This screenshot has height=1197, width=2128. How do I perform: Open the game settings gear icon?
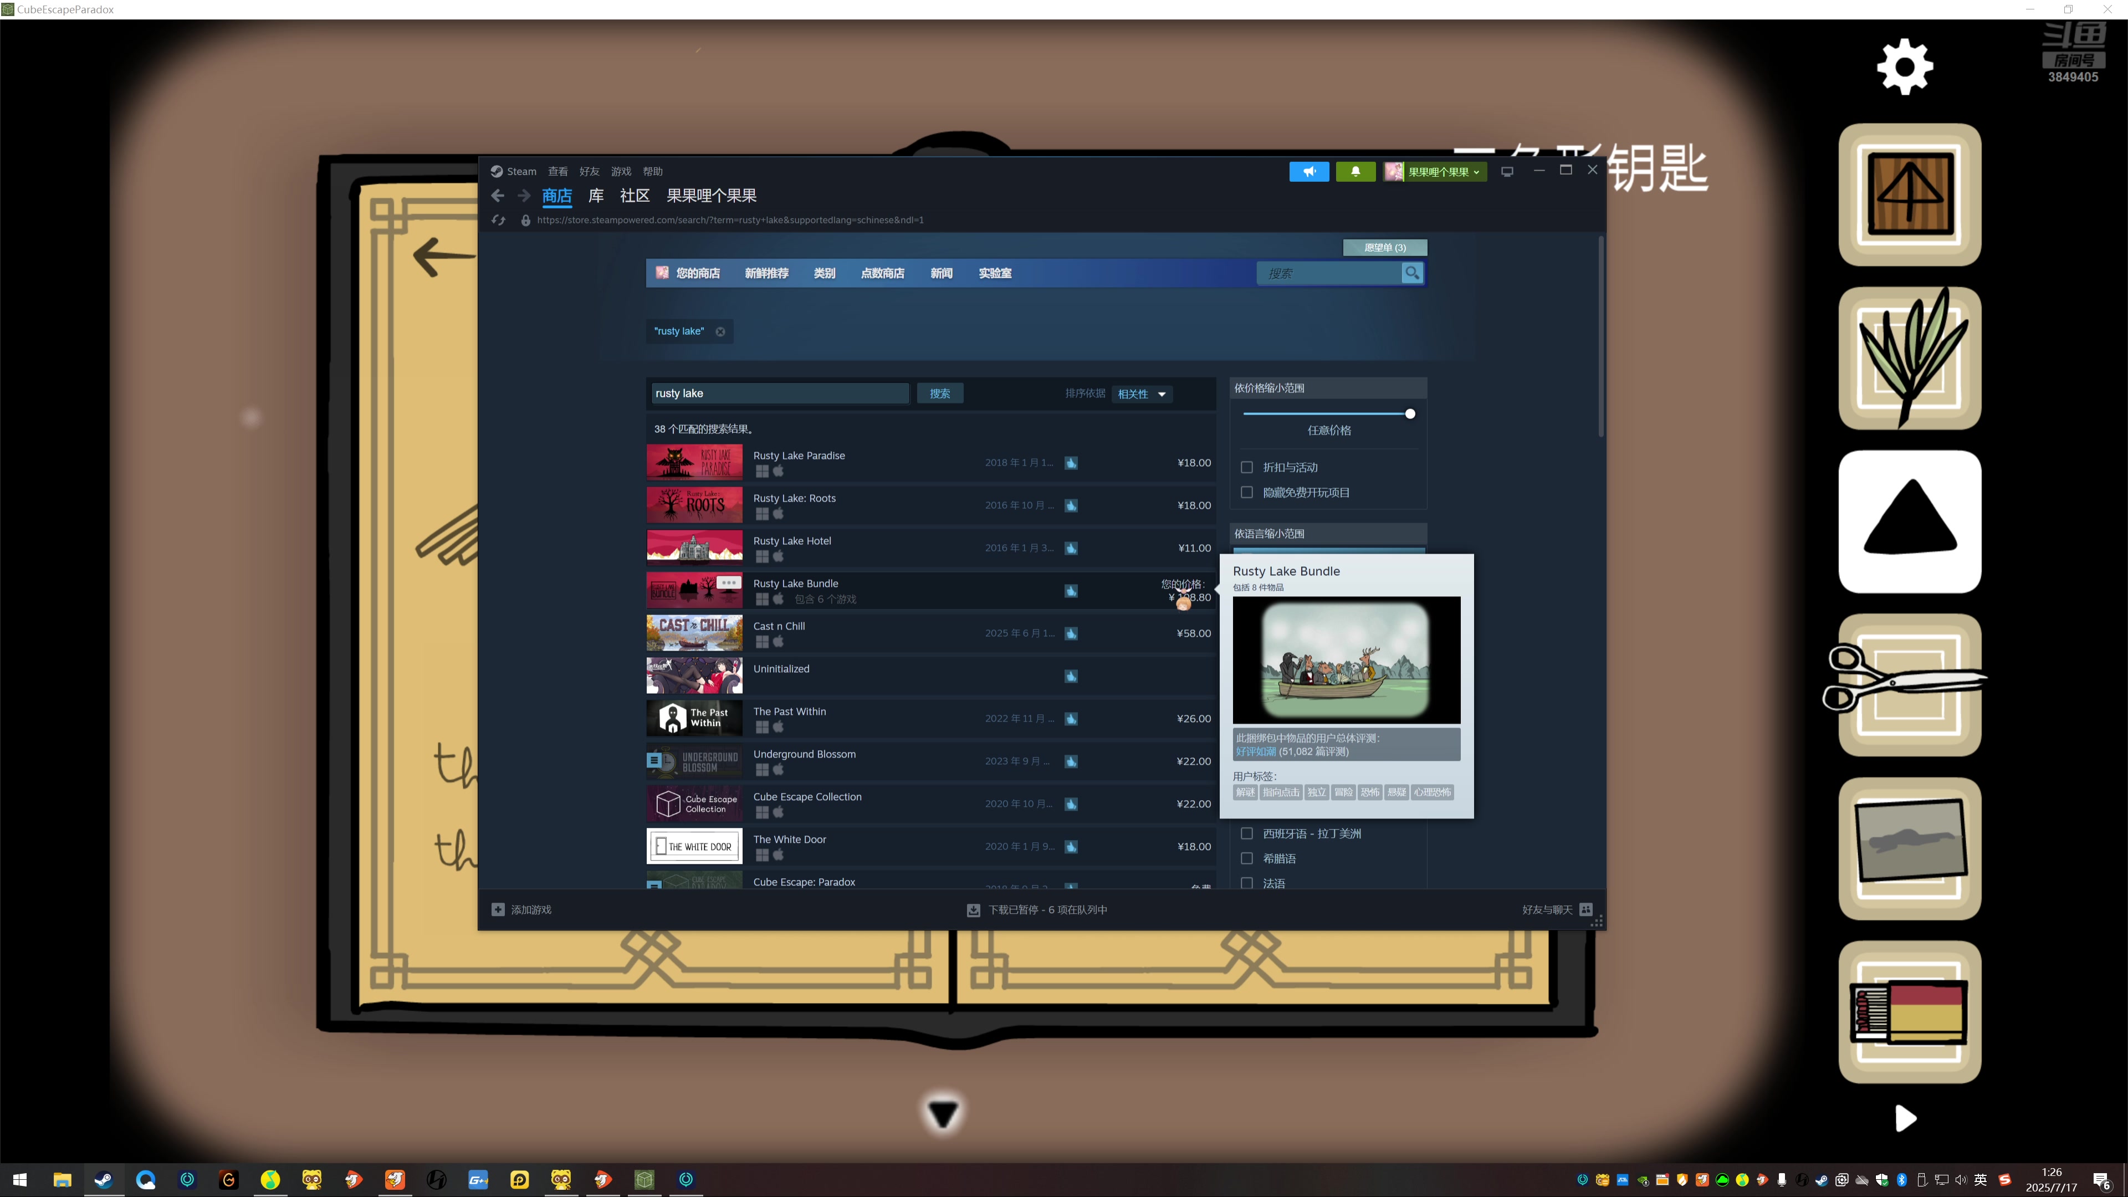tap(1905, 67)
